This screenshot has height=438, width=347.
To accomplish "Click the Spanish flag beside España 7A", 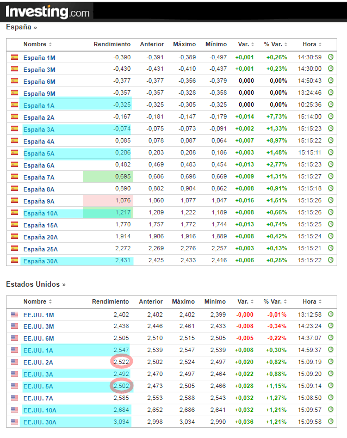I will [x=15, y=177].
